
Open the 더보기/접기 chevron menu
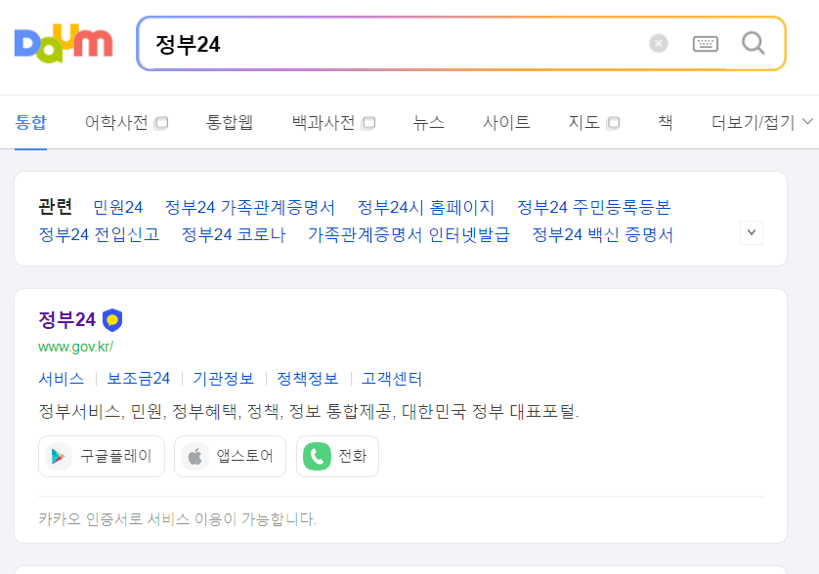coord(808,121)
